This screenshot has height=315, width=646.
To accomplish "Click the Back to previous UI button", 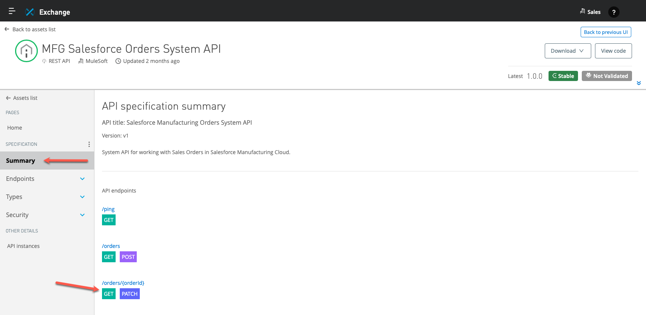I will click(606, 32).
